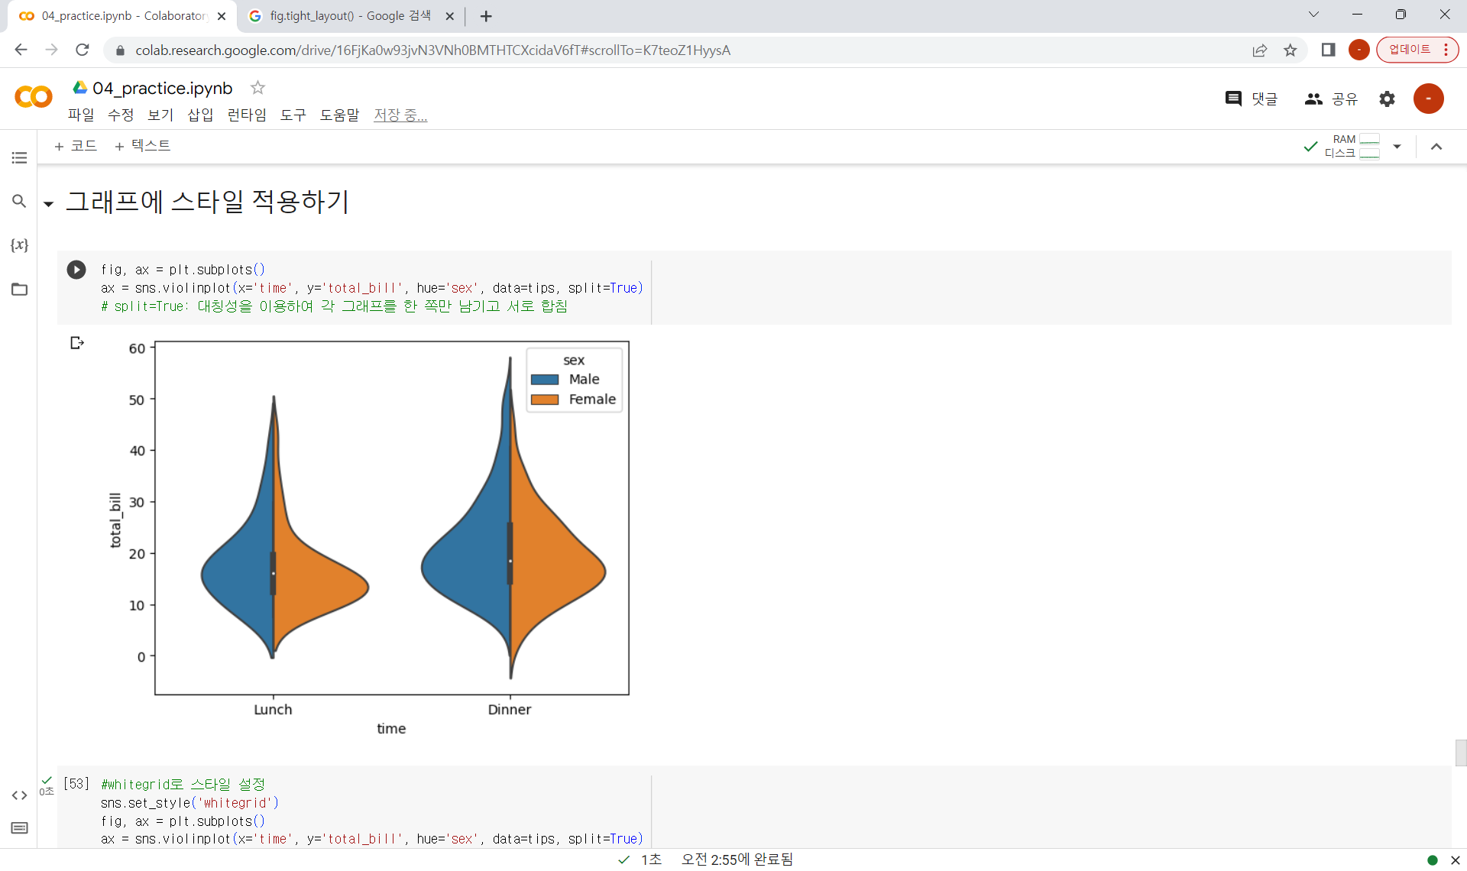Bookmark this page with the star icon

(x=1291, y=50)
